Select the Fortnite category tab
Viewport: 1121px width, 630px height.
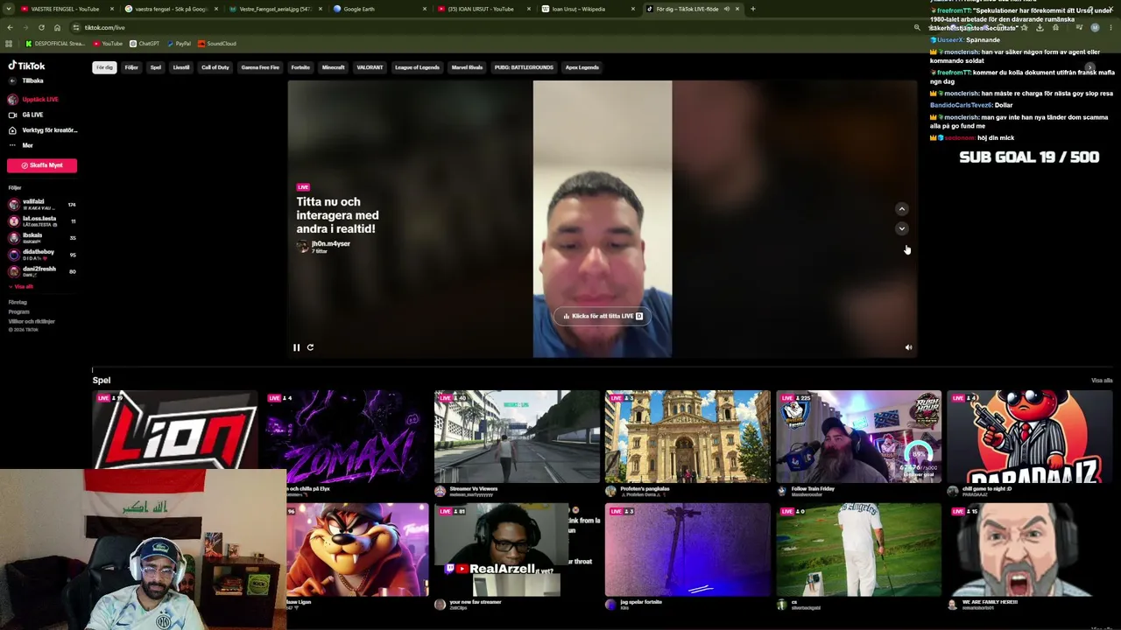coord(300,67)
